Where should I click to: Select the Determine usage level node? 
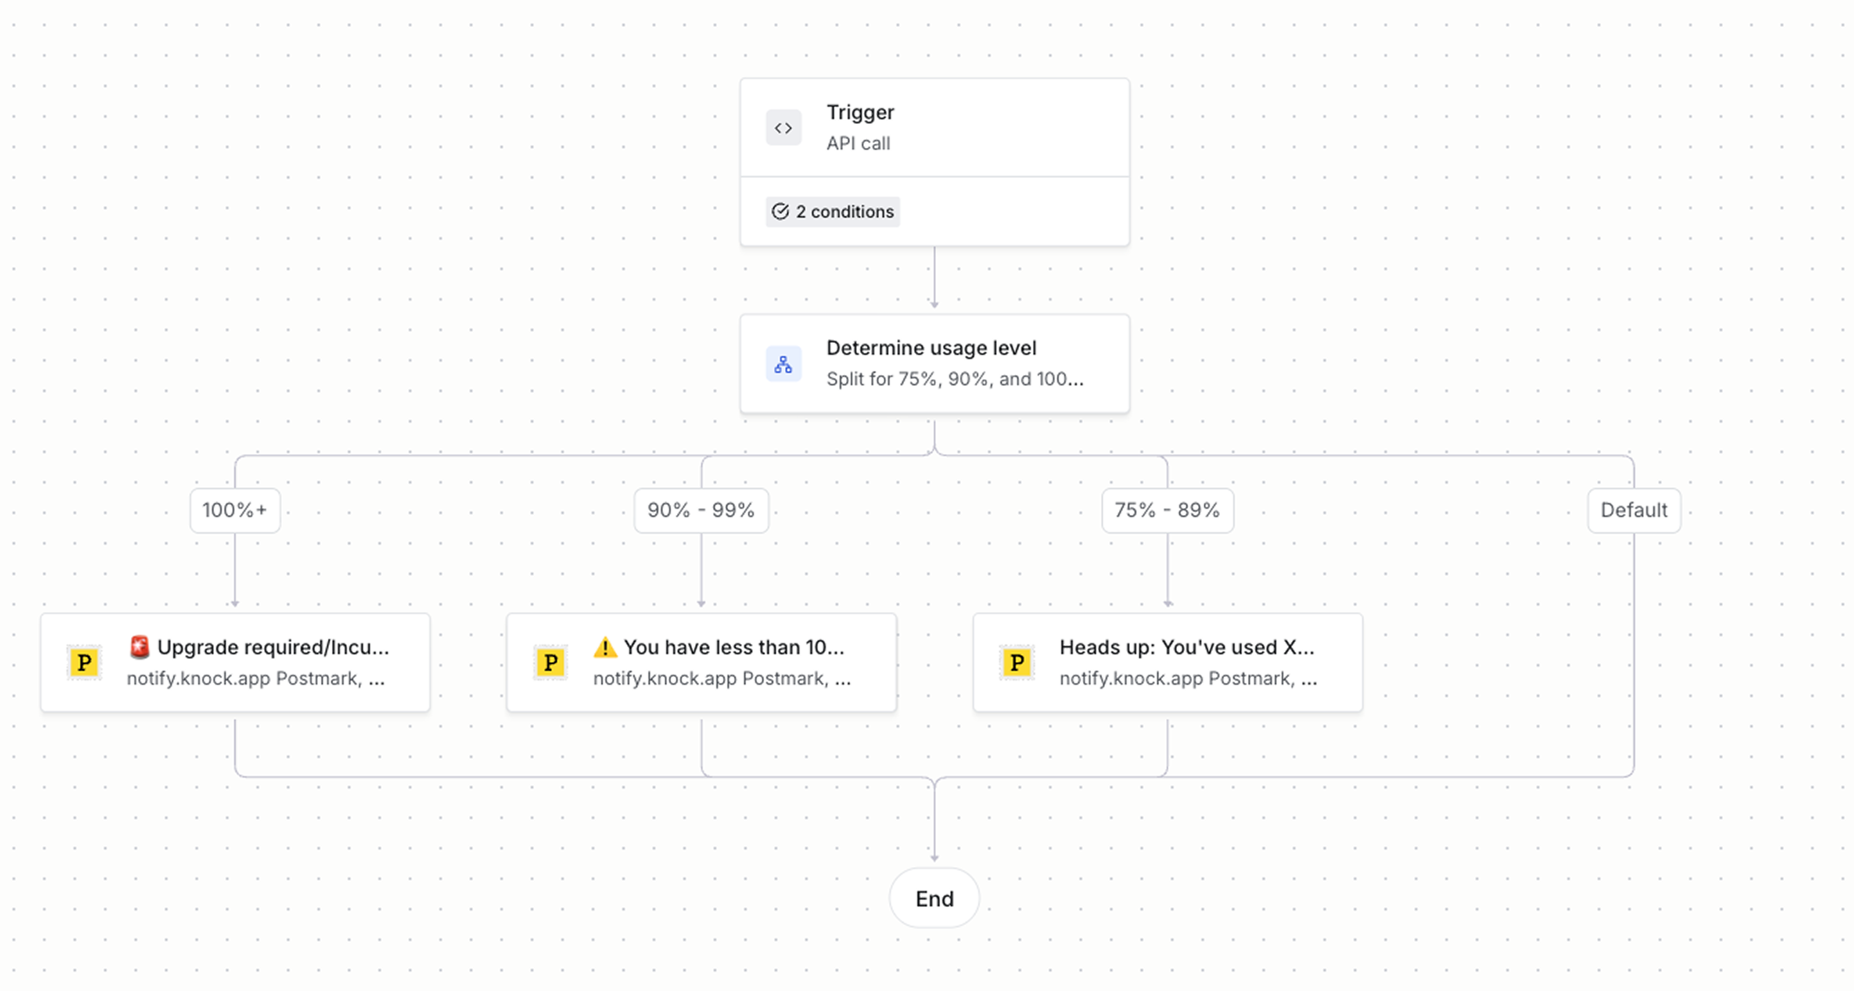tap(934, 363)
